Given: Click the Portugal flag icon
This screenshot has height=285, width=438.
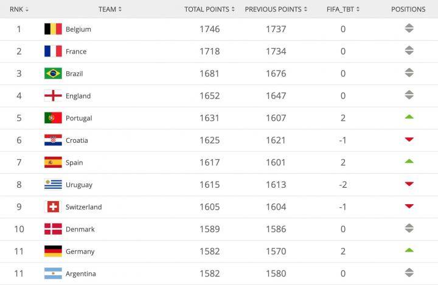Looking at the screenshot, I should 53,118.
